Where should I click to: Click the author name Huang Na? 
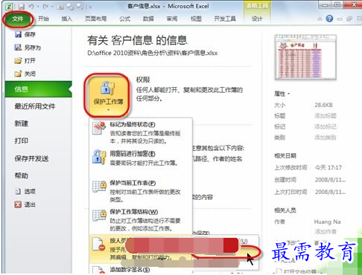(x=327, y=221)
